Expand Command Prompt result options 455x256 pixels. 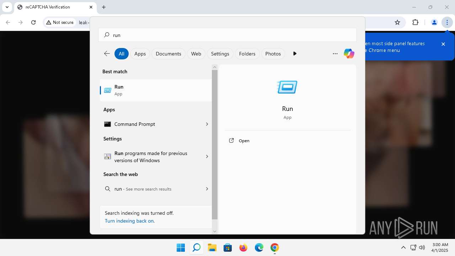point(207,124)
